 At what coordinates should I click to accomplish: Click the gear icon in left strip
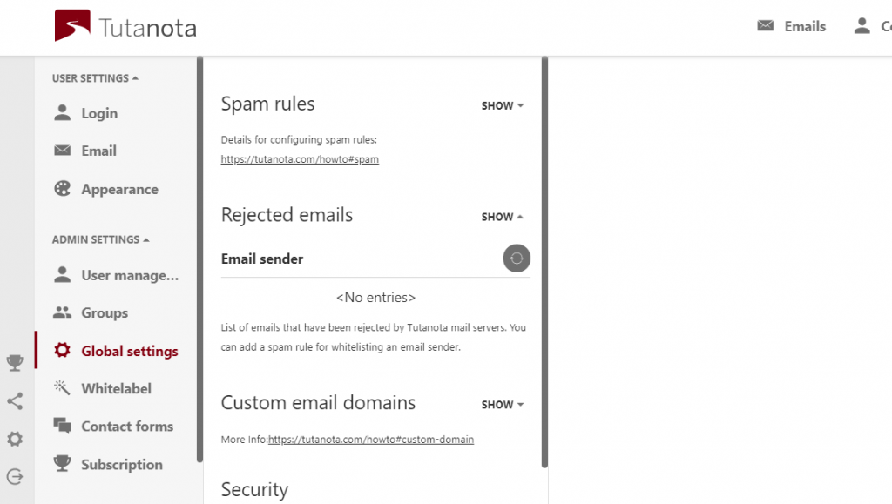(15, 439)
